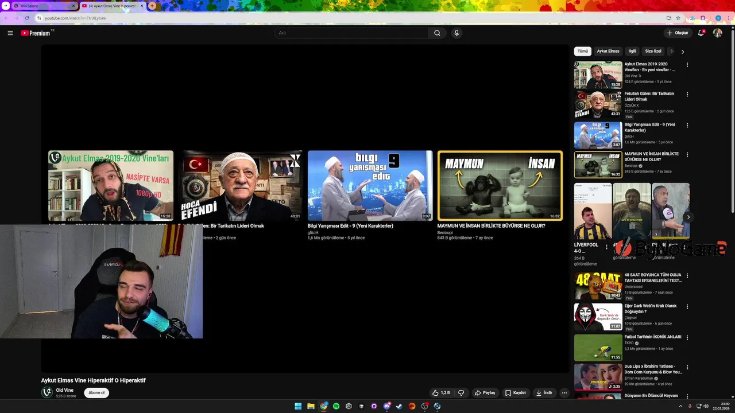The image size is (735, 413).
Task: Open options for Eğer Dark Web'in Kralı video
Action: tap(687, 306)
